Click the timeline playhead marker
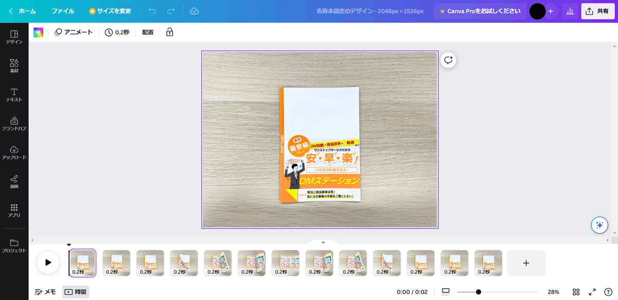The image size is (618, 300). [x=69, y=245]
